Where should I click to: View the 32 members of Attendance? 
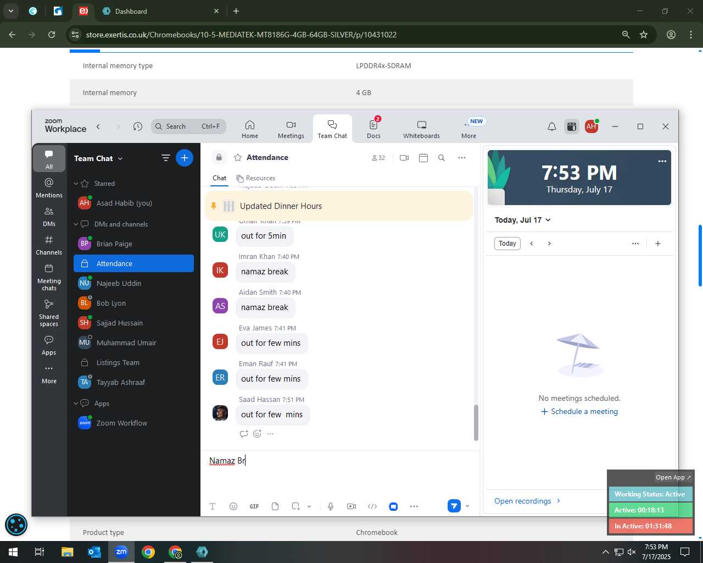tap(378, 158)
